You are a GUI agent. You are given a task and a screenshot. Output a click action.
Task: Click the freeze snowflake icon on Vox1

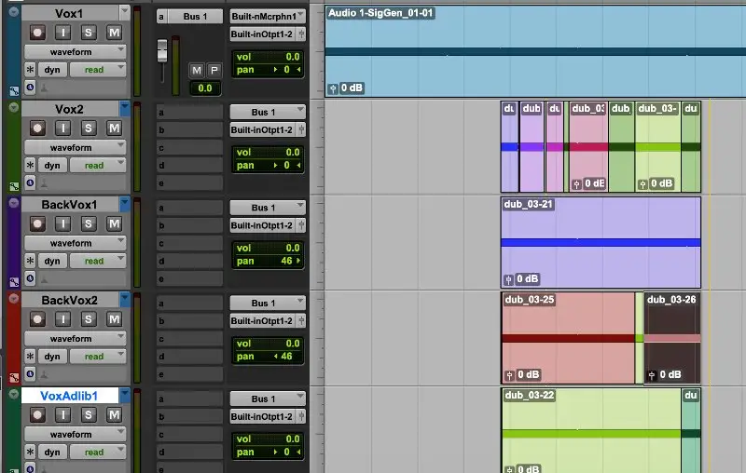pos(30,70)
